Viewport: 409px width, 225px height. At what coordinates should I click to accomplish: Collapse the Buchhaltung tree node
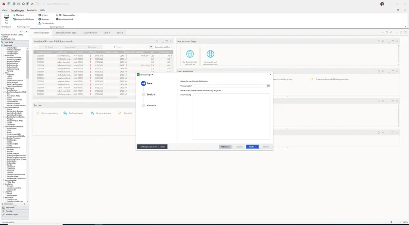[x=3, y=55]
